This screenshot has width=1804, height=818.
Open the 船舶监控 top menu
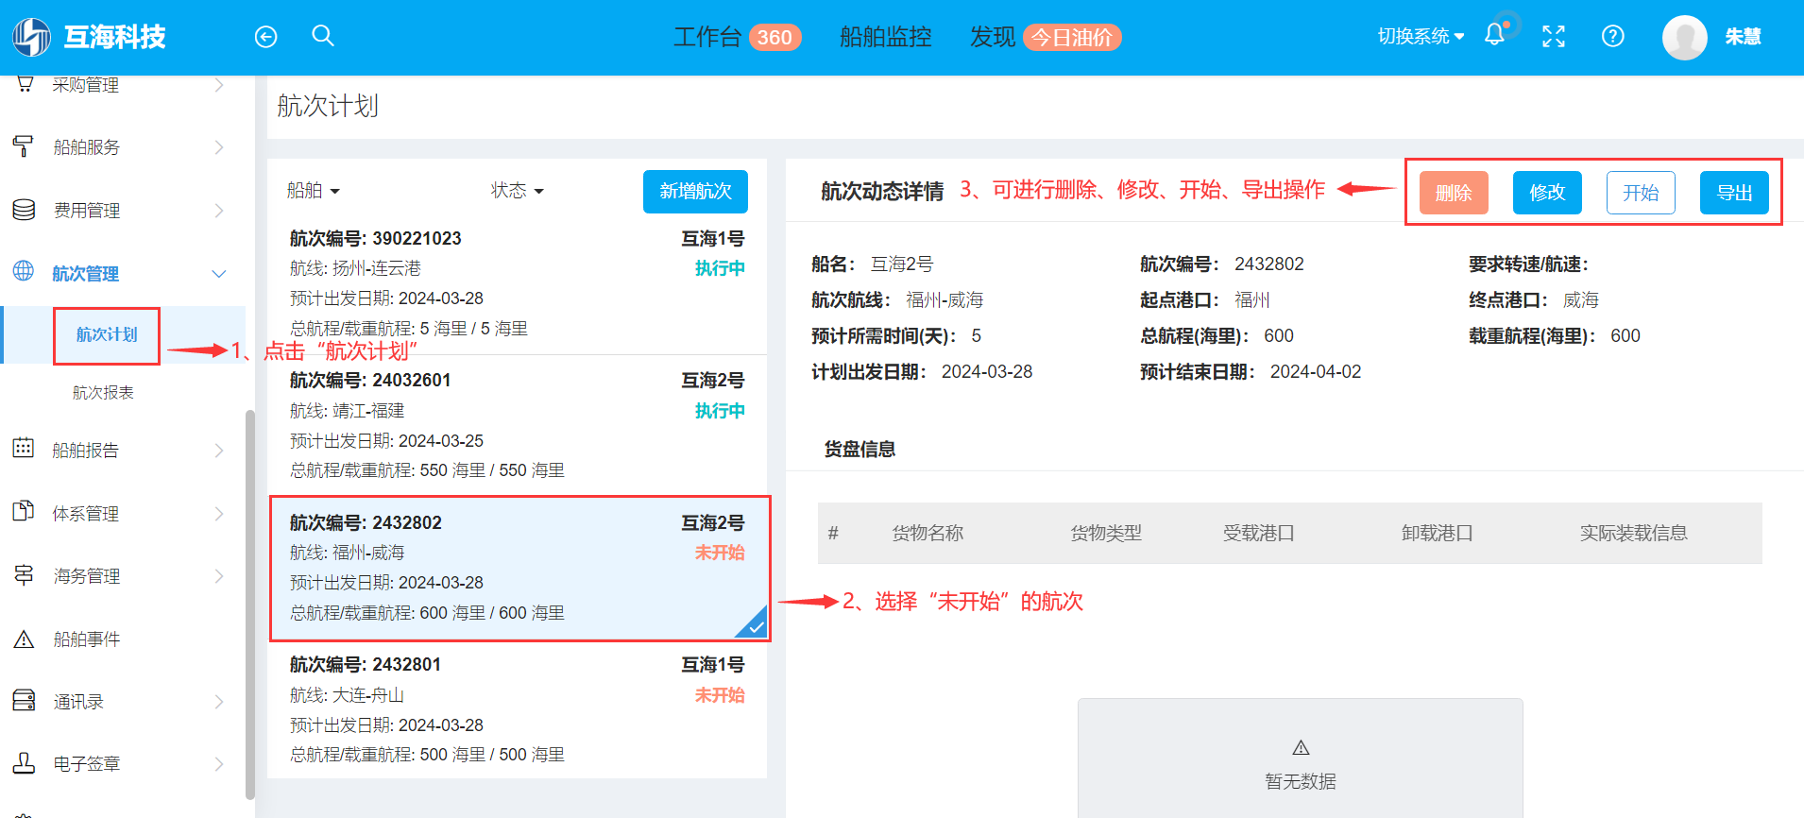coord(885,37)
